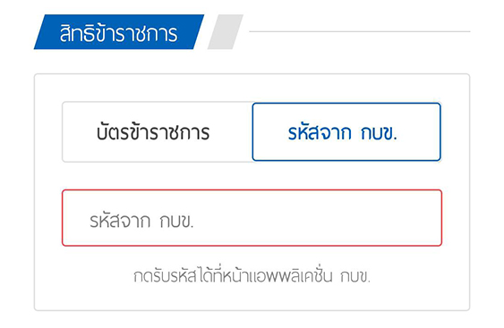Click the white card area below the hint text

tap(252, 298)
